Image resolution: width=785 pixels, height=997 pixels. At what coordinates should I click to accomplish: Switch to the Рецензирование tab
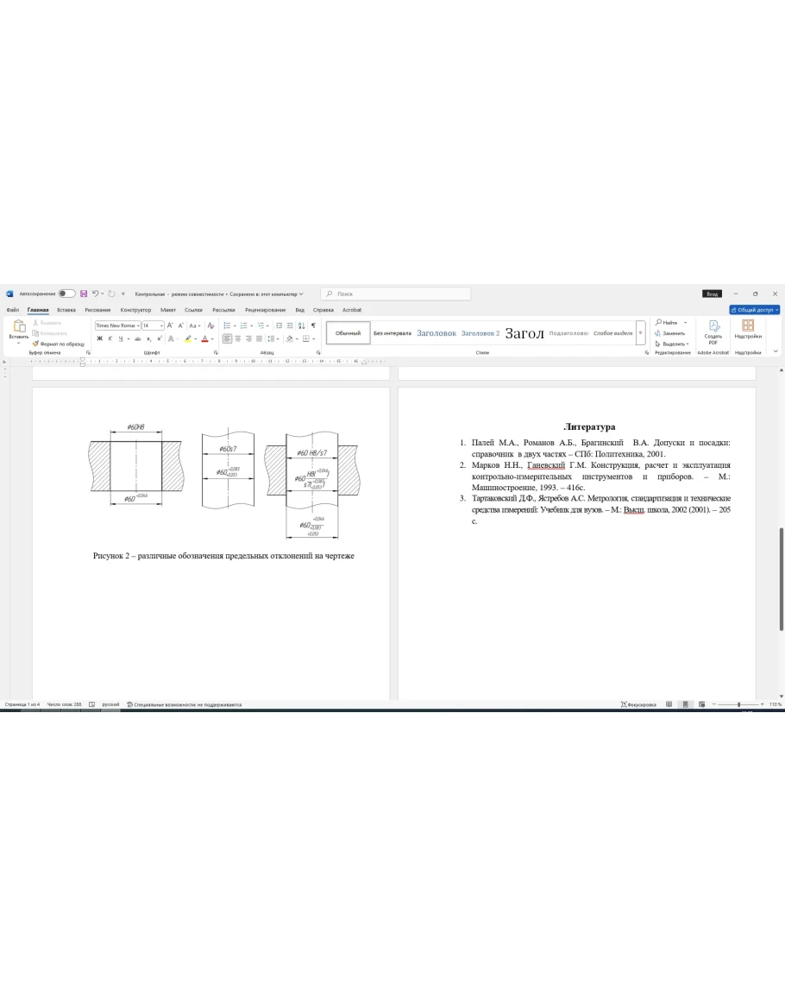[265, 310]
